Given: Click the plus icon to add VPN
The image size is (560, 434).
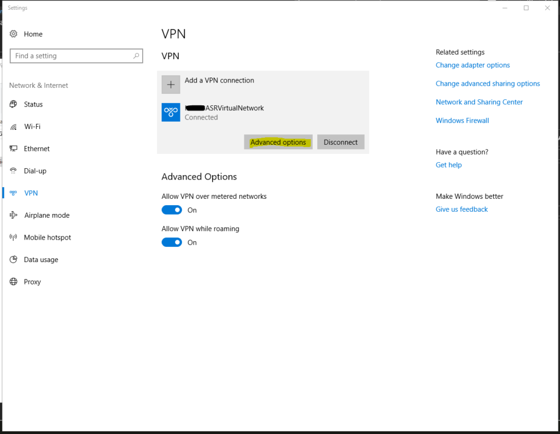Looking at the screenshot, I should pos(171,85).
